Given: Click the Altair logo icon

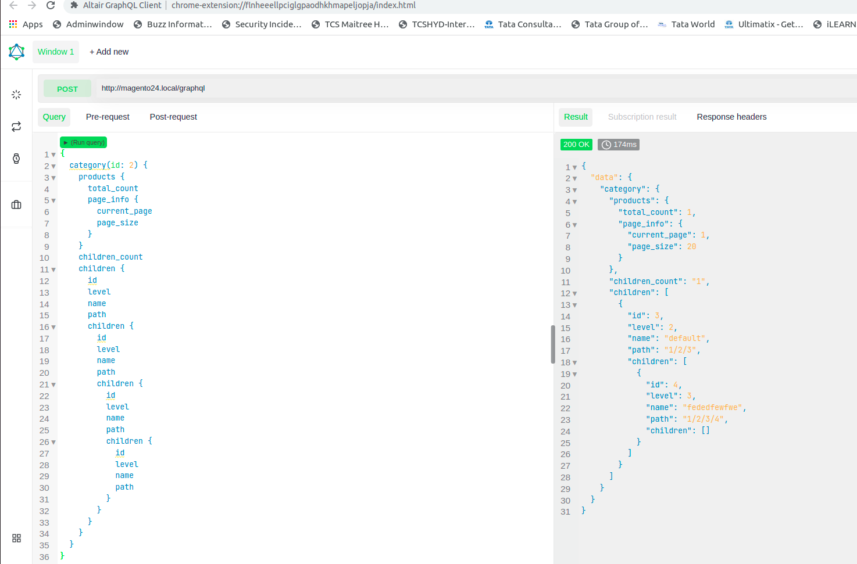Looking at the screenshot, I should pyautogui.click(x=16, y=52).
